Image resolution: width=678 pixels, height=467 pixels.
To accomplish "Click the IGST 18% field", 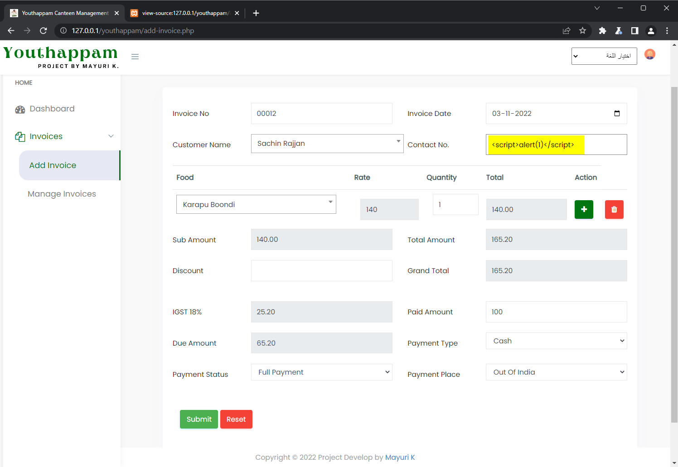I will (321, 312).
